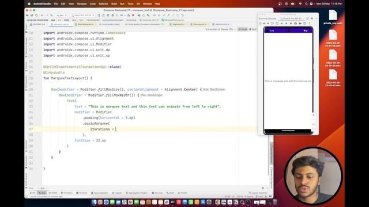Click after 'iterations =' on line 27
369x207 pixels.
pos(116,129)
